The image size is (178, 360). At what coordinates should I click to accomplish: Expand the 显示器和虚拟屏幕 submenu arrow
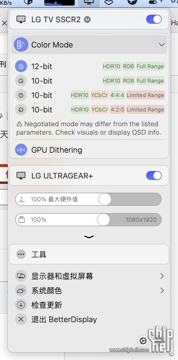[x=162, y=276]
